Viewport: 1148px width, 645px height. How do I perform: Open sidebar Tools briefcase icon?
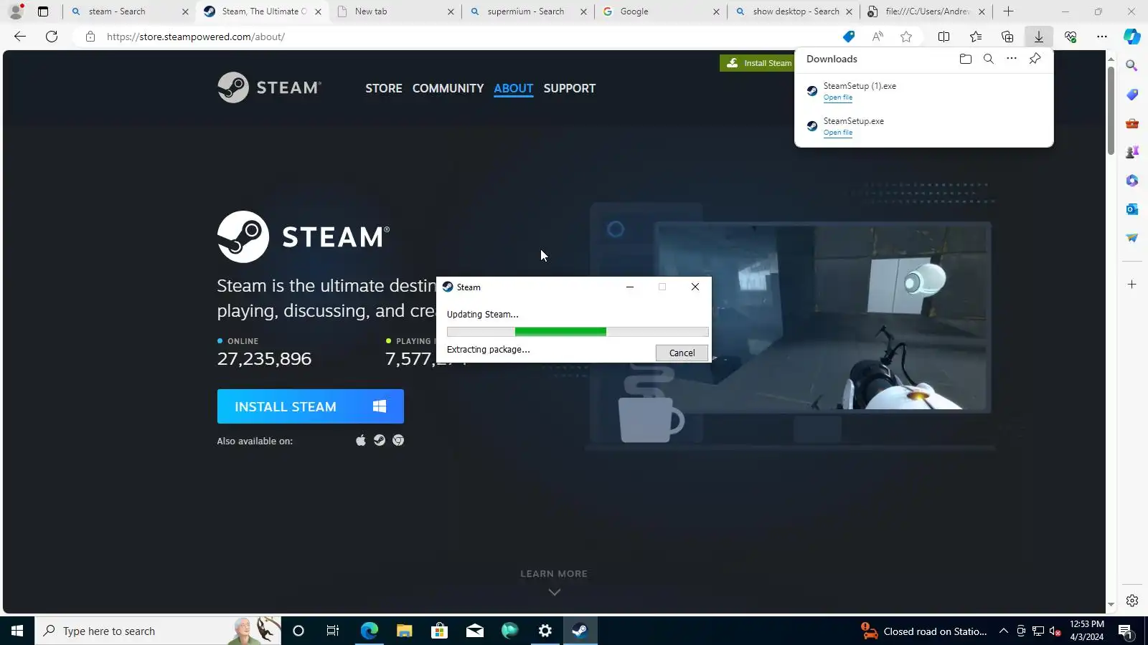click(1132, 123)
